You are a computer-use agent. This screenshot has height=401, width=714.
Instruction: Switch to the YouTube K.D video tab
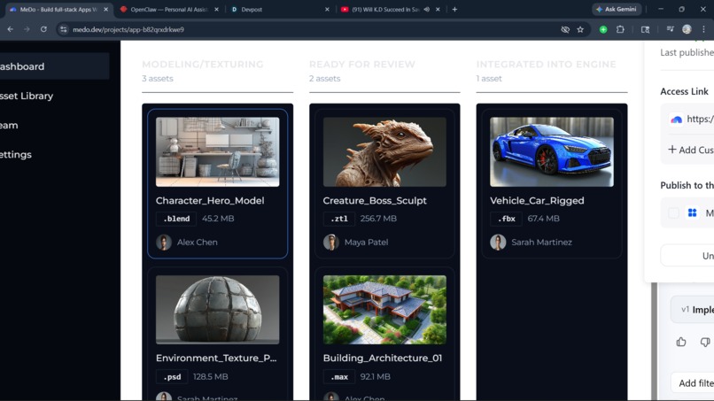pos(385,9)
